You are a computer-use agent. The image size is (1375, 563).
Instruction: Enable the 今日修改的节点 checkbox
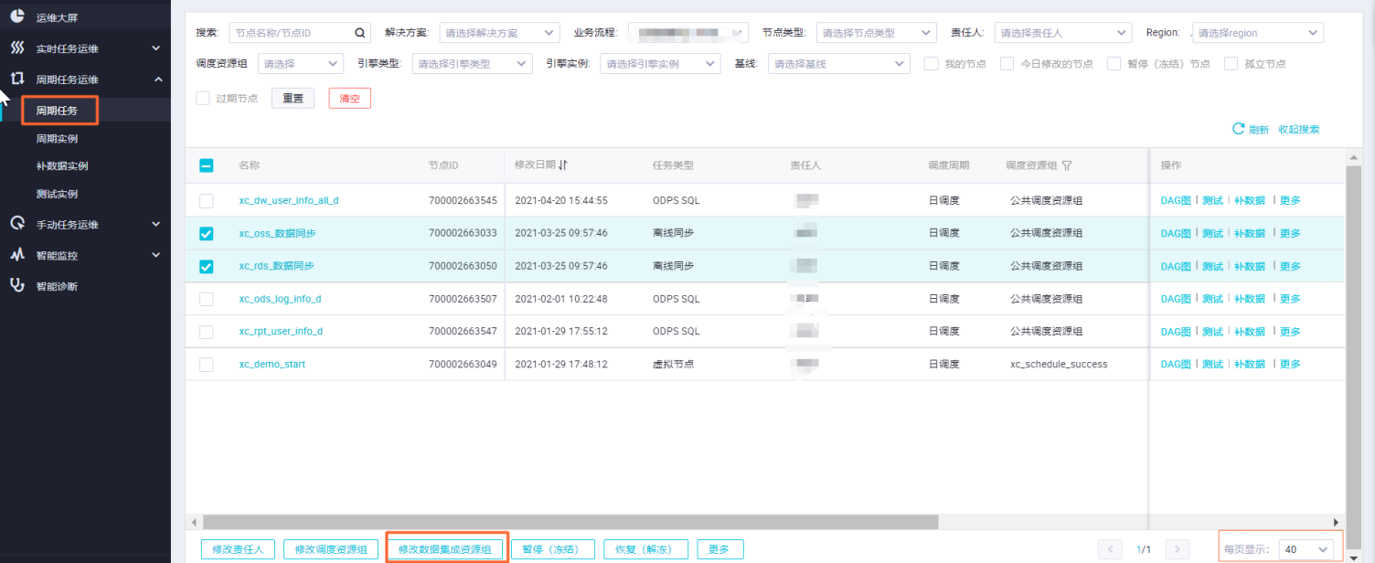(1007, 64)
